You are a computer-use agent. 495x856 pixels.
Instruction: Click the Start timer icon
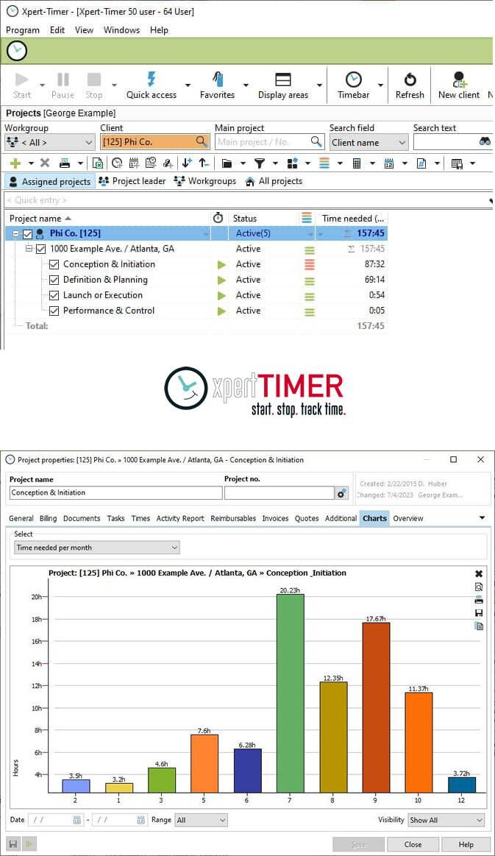click(x=22, y=79)
